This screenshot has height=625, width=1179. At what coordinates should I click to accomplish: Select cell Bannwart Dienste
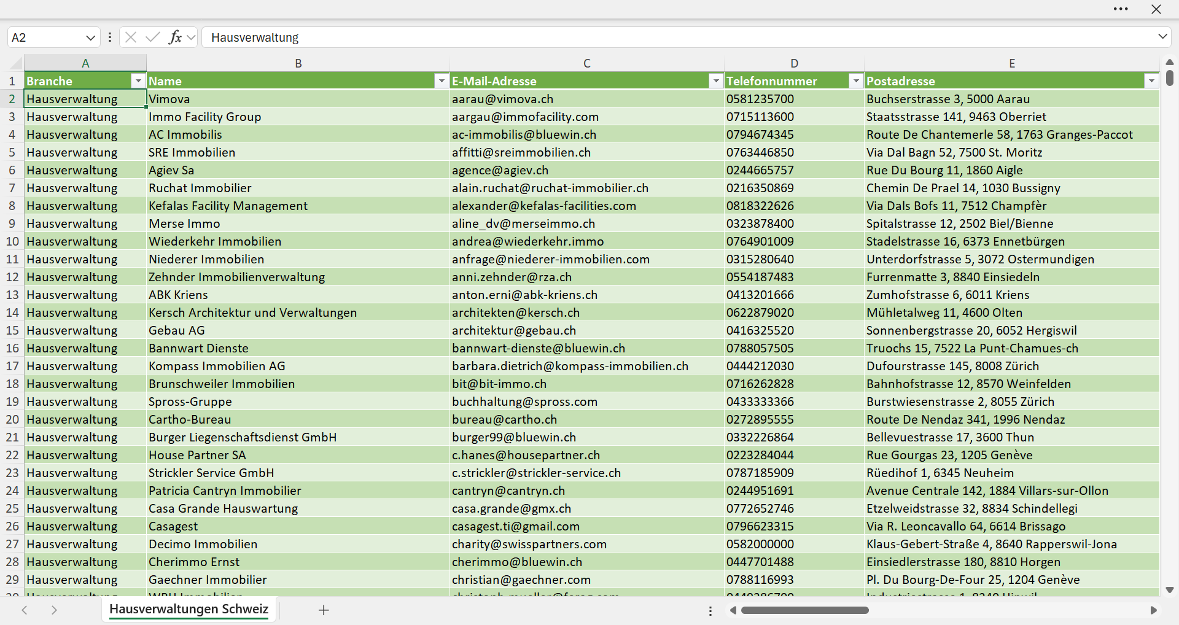pyautogui.click(x=298, y=348)
